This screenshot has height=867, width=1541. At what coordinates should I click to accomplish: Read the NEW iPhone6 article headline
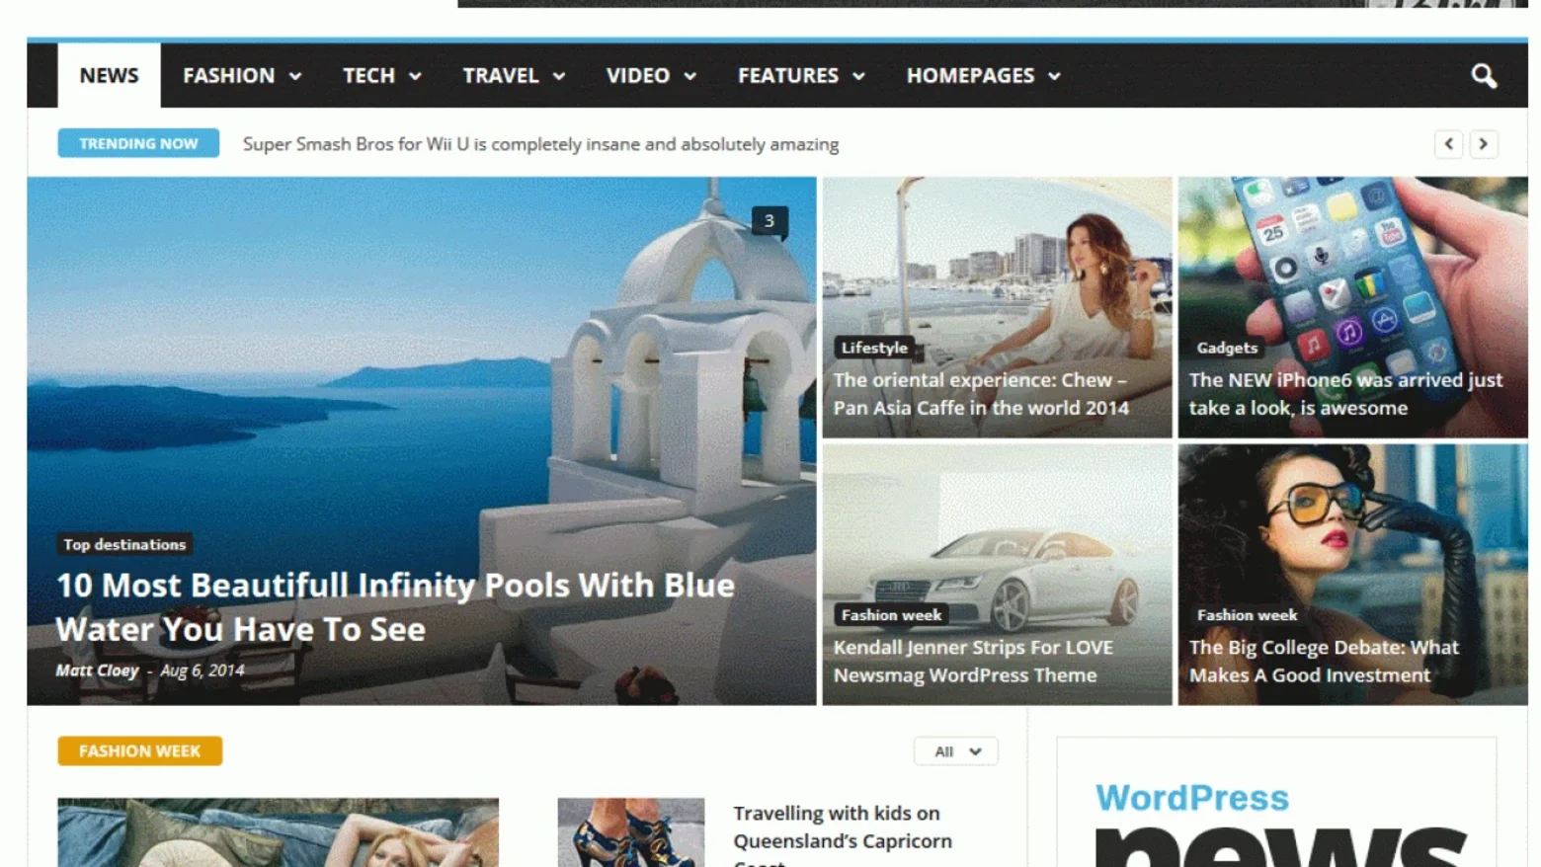[1345, 394]
